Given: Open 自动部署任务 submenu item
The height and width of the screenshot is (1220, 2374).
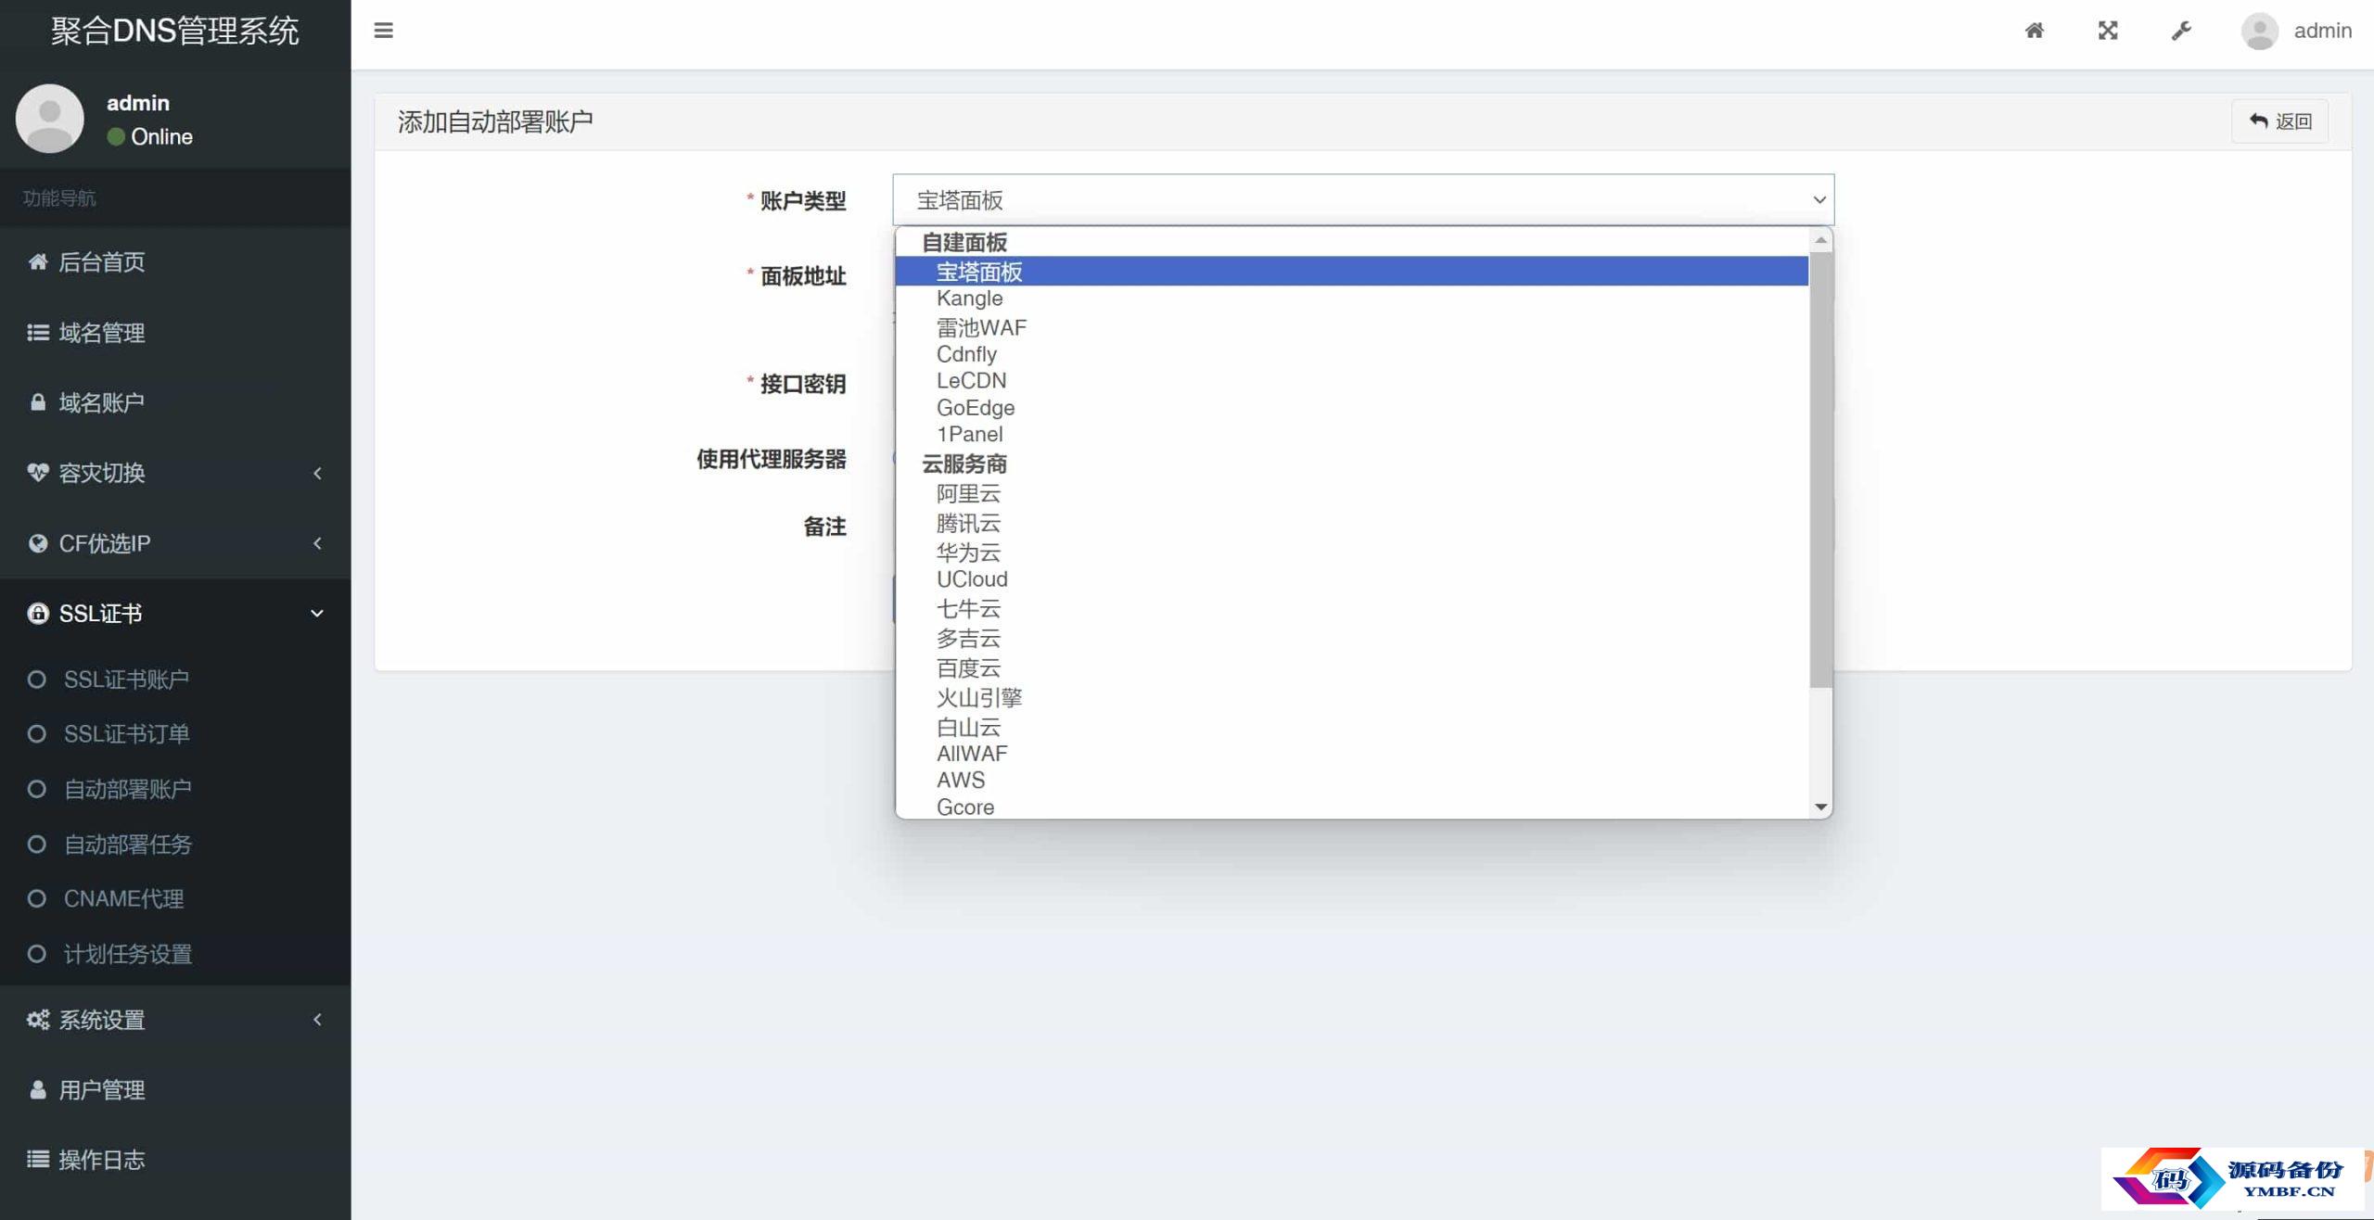Looking at the screenshot, I should 175,844.
